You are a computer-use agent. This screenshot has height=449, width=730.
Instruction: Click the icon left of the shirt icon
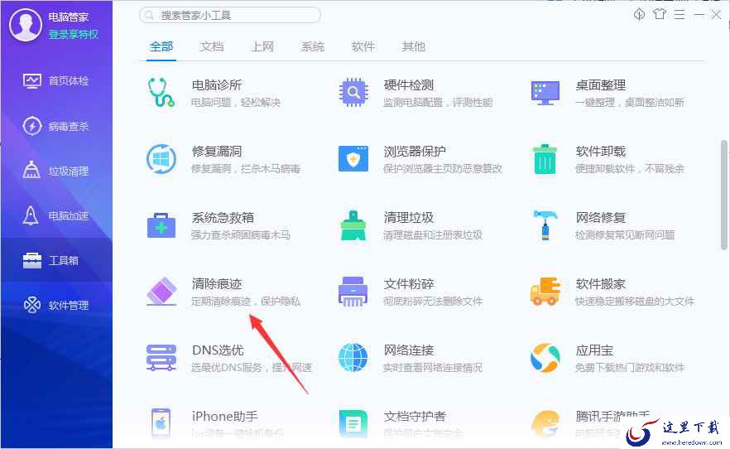tap(639, 14)
